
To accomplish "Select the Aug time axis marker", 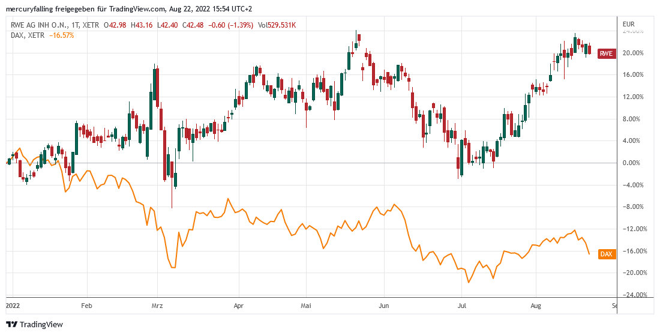I will pyautogui.click(x=536, y=305).
